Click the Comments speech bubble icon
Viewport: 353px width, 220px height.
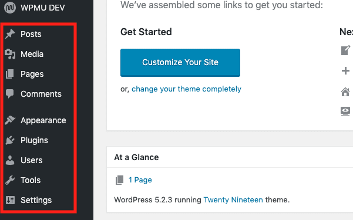pyautogui.click(x=10, y=94)
